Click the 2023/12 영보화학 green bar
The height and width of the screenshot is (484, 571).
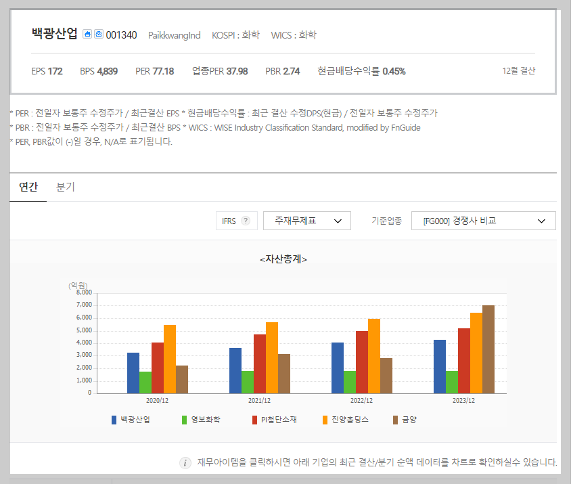pos(452,382)
